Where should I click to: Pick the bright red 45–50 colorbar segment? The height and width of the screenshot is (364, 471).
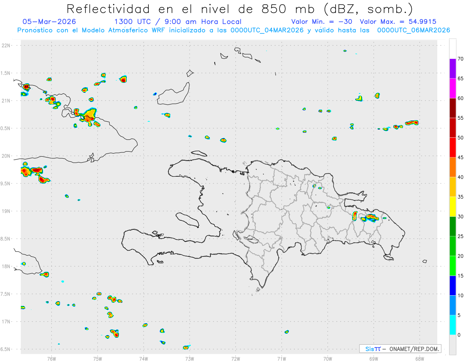coord(453,148)
